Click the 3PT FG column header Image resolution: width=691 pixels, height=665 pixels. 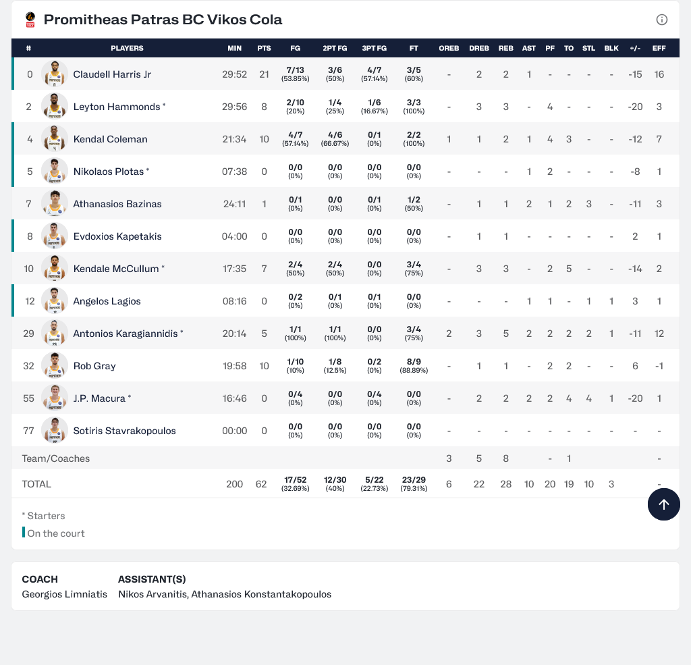374,48
